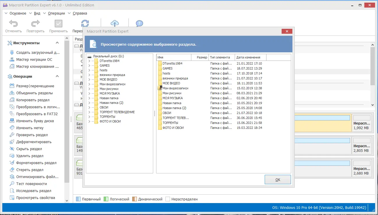Select Скрыть раздел operation
The width and height of the screenshot is (378, 215).
[29, 149]
